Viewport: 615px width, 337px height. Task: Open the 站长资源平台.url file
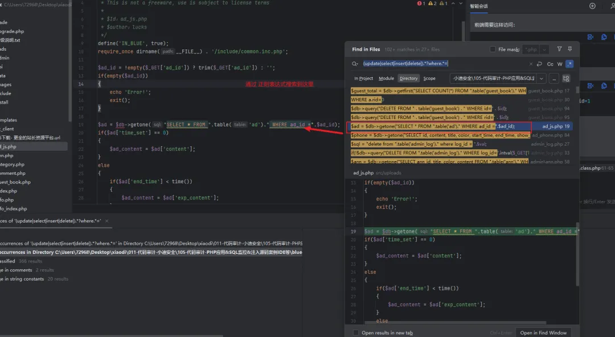(x=30, y=138)
